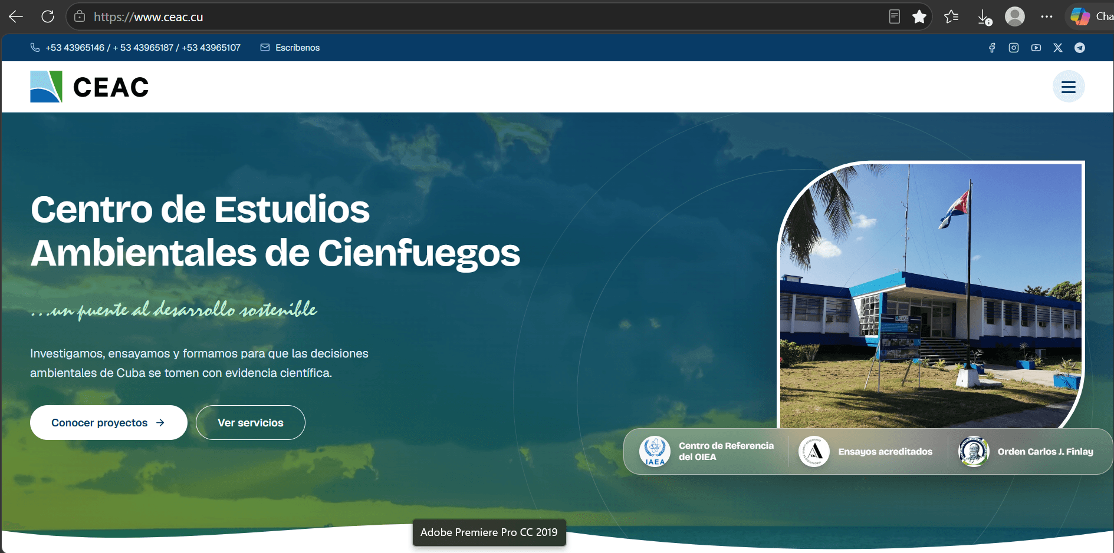This screenshot has width=1114, height=553.
Task: Open immersive reader icon in address bar
Action: [x=895, y=16]
